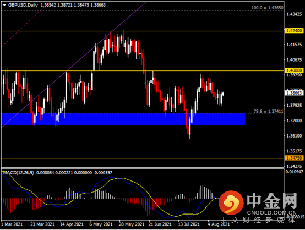Click the 1.37000 price scale value
The width and height of the screenshot is (305, 230).
pyautogui.click(x=295, y=121)
